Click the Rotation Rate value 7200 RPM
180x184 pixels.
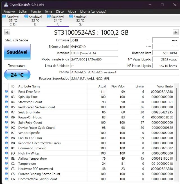click(165, 53)
